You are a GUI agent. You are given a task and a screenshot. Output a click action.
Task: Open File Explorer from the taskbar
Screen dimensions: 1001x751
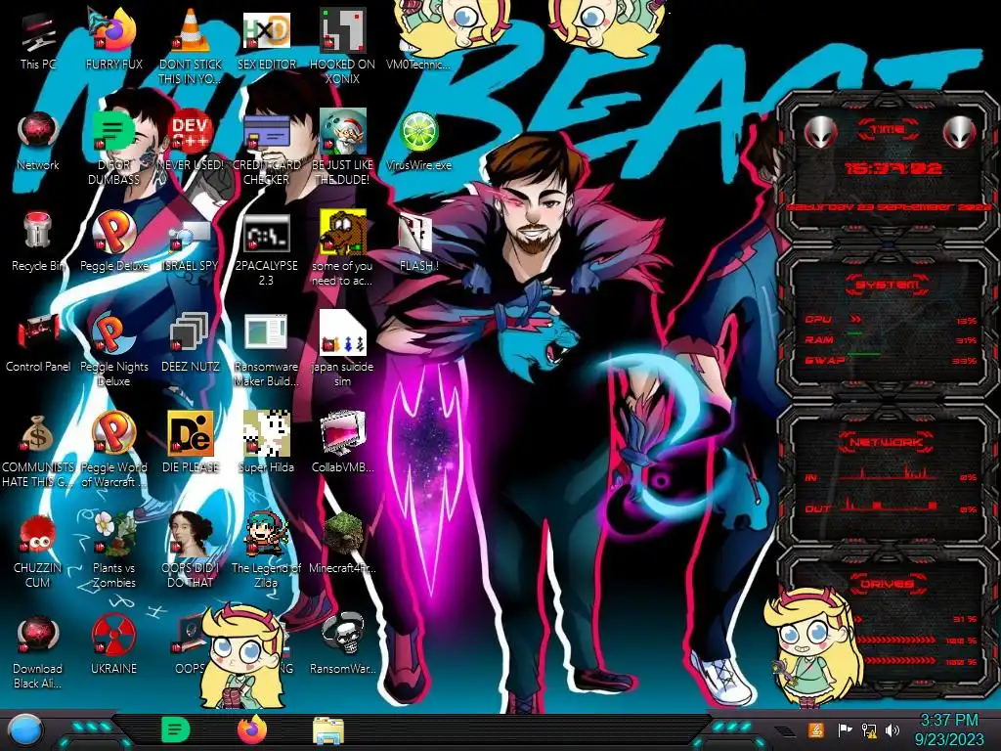click(x=328, y=730)
